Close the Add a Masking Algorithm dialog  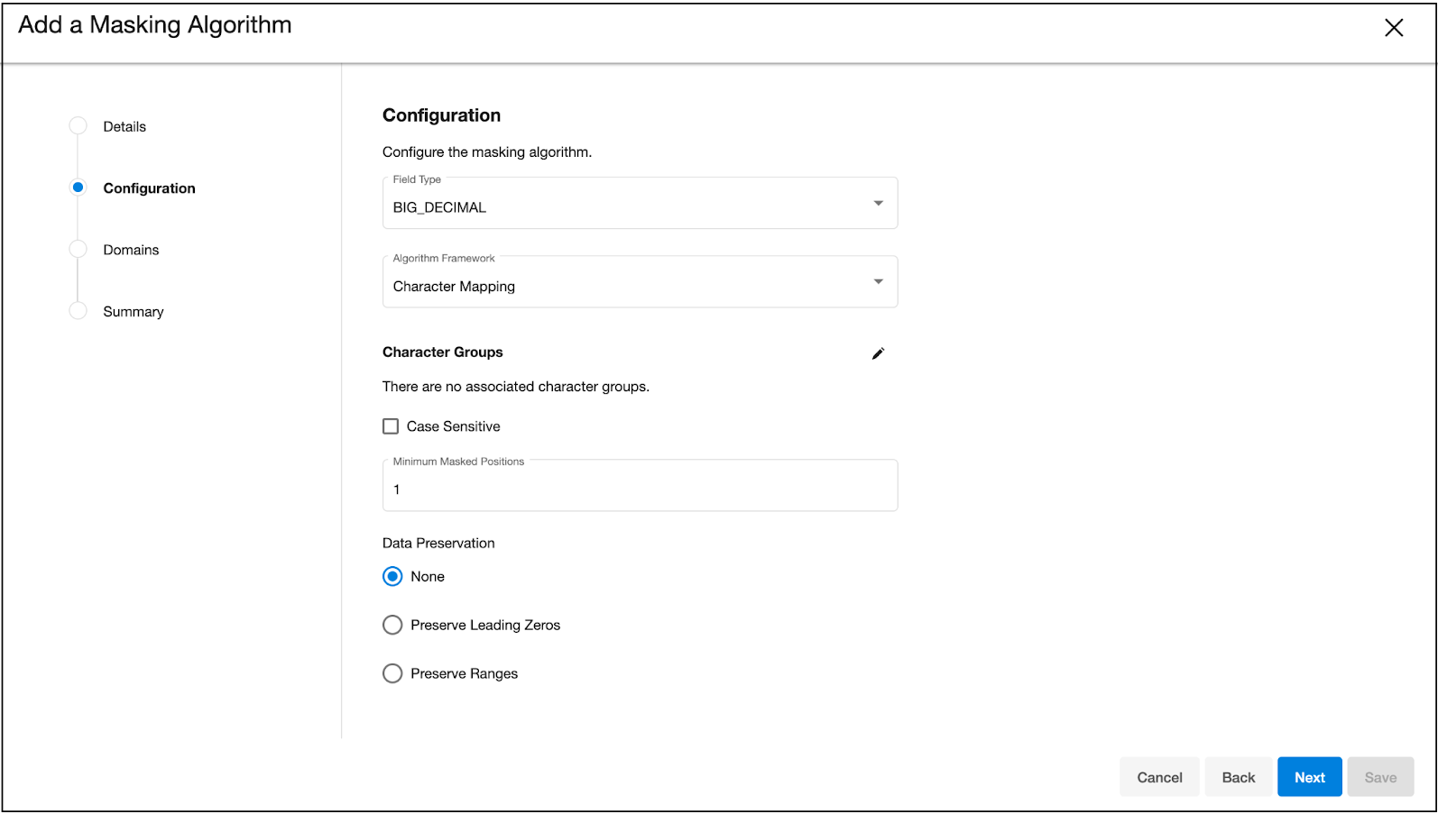[1393, 28]
